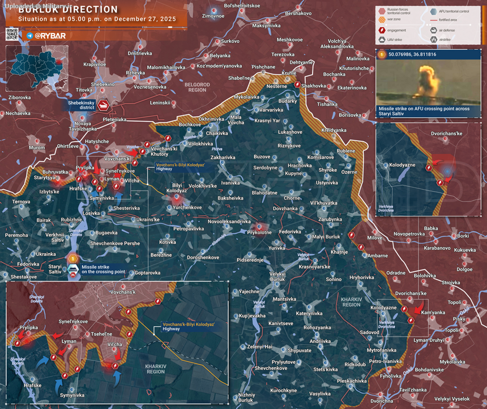Click the air defense icon in the legend

[434, 30]
